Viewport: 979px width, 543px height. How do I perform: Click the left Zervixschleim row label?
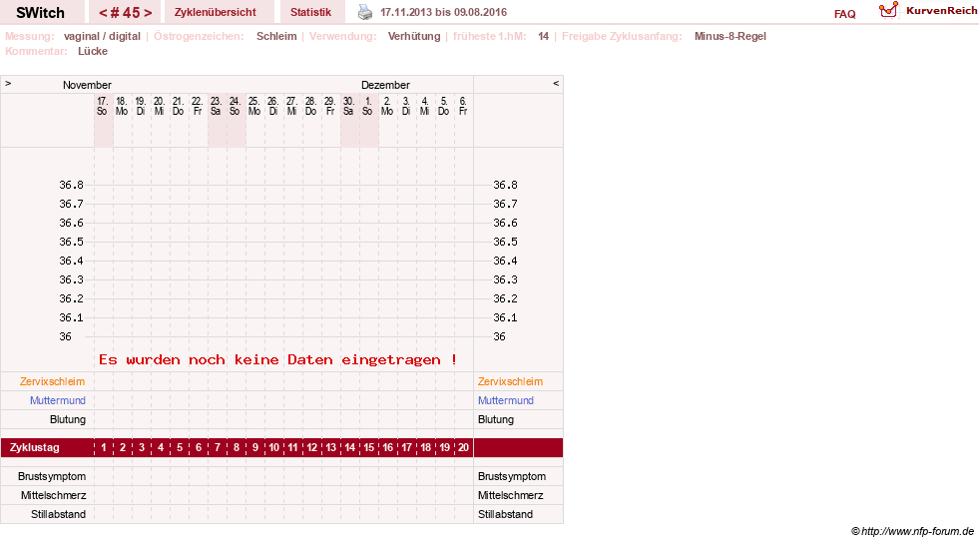tap(52, 381)
